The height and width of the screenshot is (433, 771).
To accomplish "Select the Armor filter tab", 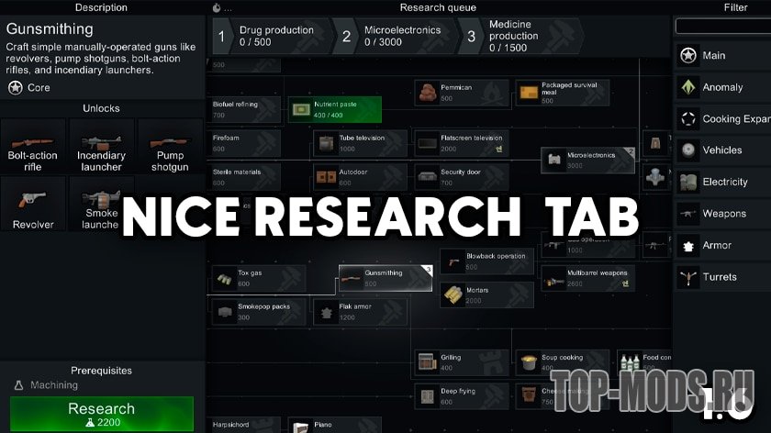I will point(723,245).
